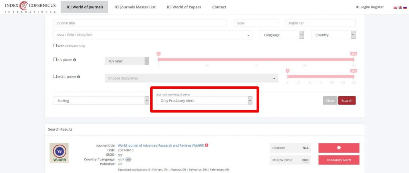Open the ICI Journals Master List tab
Screen dimensions: 409x173
135,7
